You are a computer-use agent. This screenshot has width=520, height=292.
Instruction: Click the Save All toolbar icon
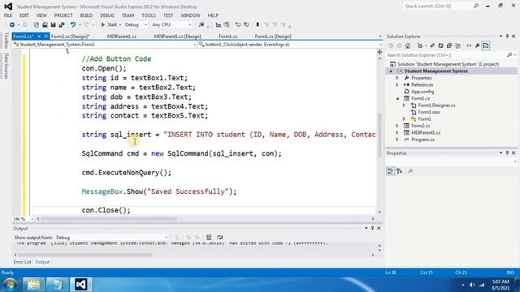click(62, 25)
